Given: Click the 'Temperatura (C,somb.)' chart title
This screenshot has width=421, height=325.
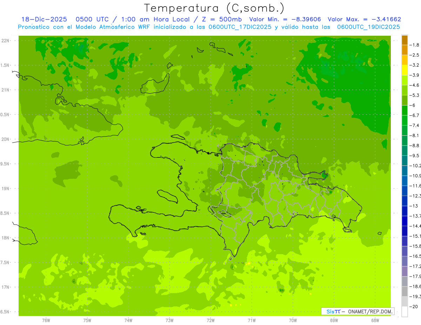Looking at the screenshot, I should [214, 8].
